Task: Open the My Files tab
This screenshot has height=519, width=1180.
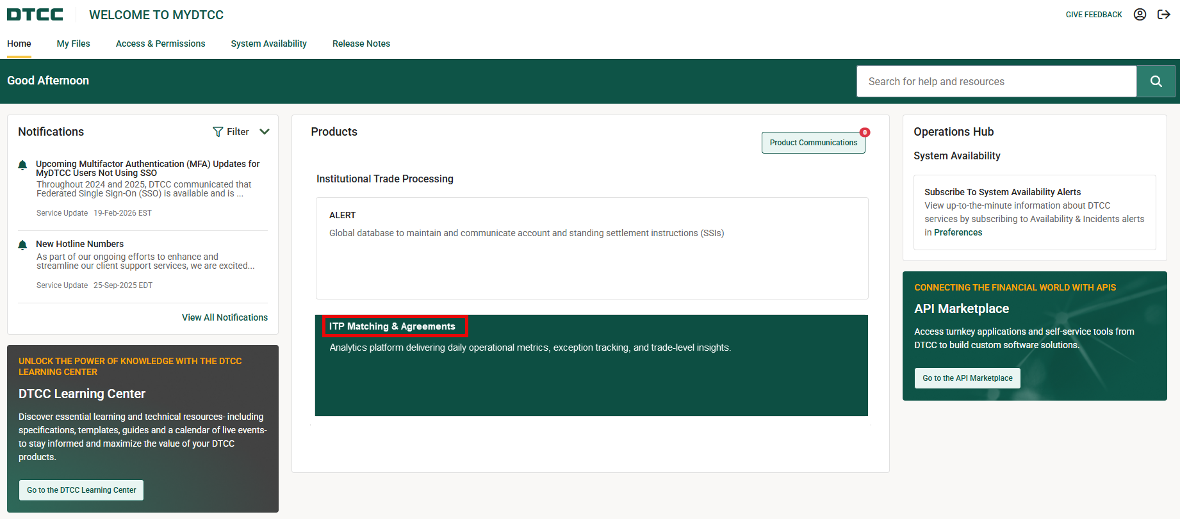Action: pyautogui.click(x=73, y=44)
